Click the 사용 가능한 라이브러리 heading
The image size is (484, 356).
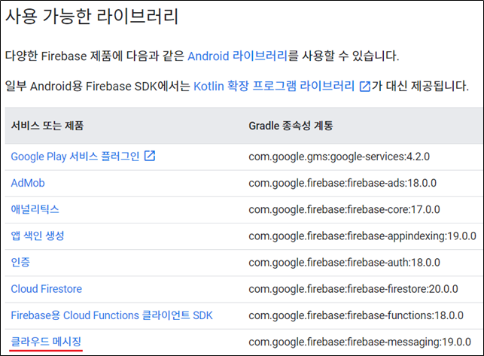(x=92, y=16)
